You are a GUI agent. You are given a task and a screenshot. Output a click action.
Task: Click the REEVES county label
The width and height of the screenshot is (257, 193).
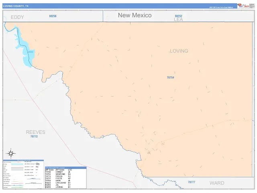[x=36, y=132]
